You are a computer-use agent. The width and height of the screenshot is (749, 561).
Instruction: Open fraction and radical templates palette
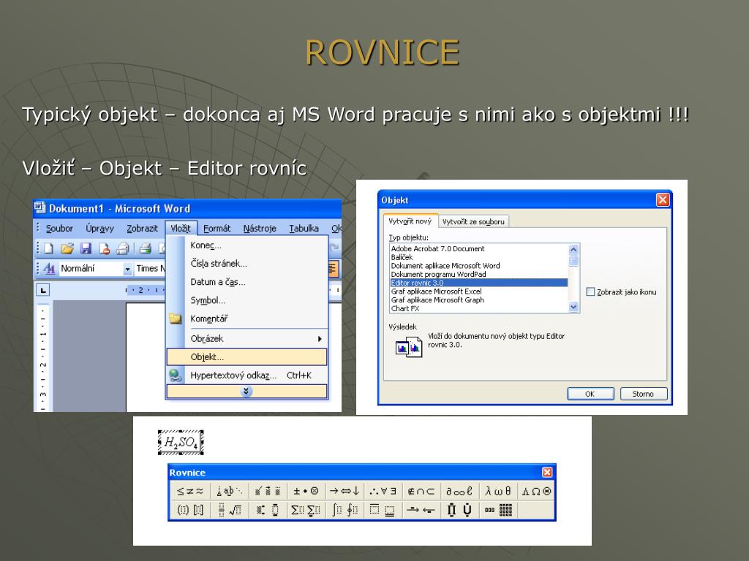229,510
